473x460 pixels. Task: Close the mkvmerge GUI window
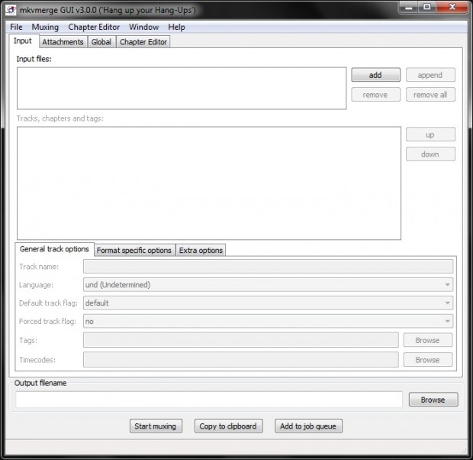452,7
